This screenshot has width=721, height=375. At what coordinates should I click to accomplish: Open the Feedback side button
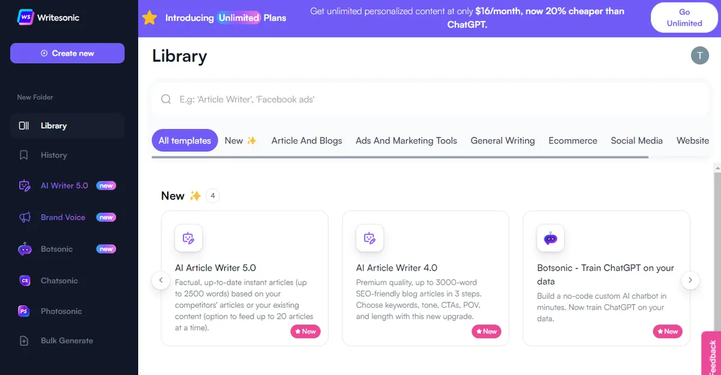tap(711, 353)
